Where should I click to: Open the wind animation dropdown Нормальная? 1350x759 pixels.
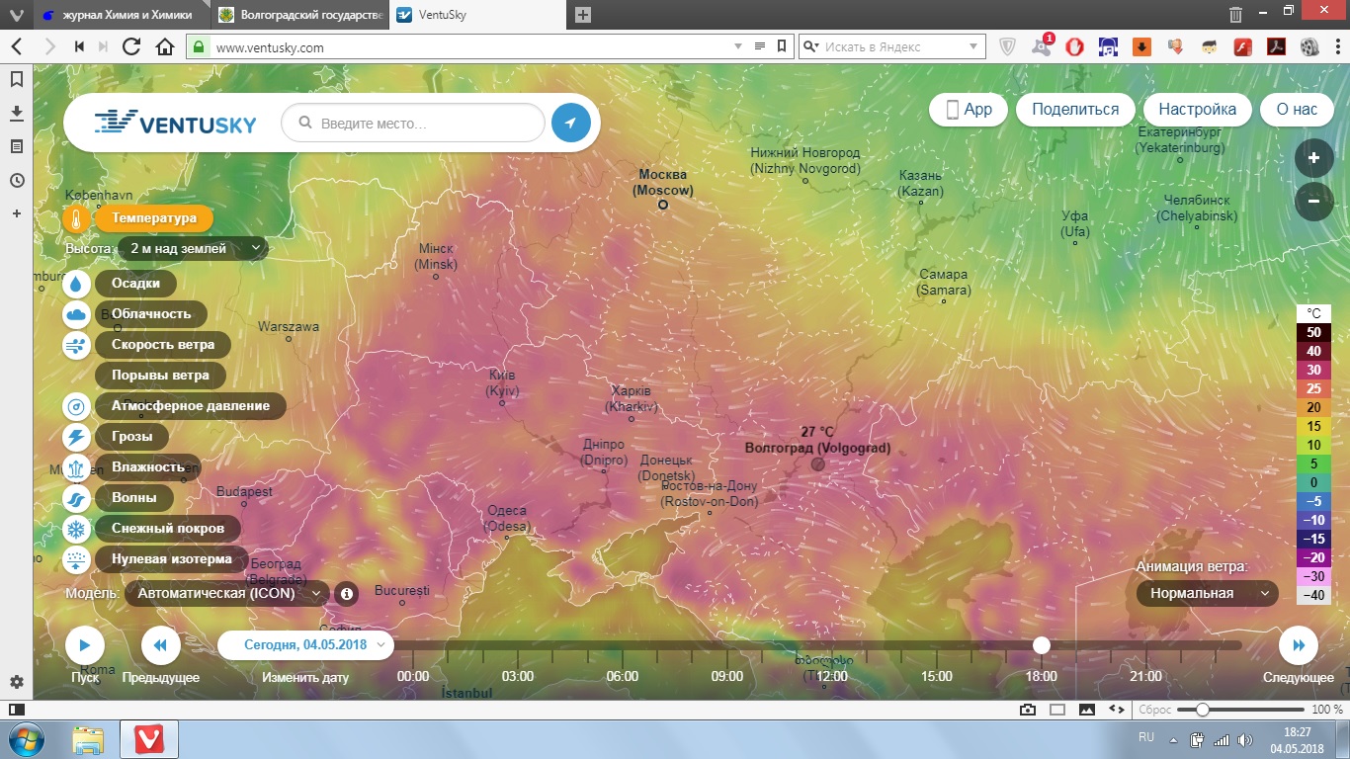[1207, 594]
